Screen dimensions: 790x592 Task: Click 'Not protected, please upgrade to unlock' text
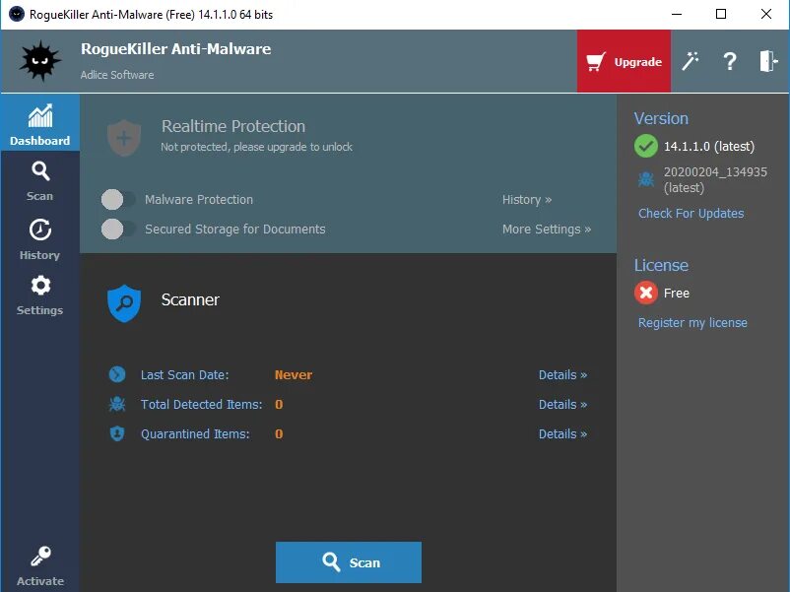coord(256,147)
